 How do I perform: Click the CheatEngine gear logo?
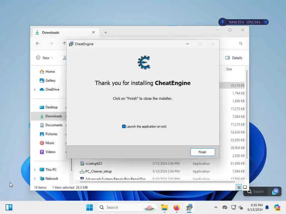pyautogui.click(x=144, y=62)
